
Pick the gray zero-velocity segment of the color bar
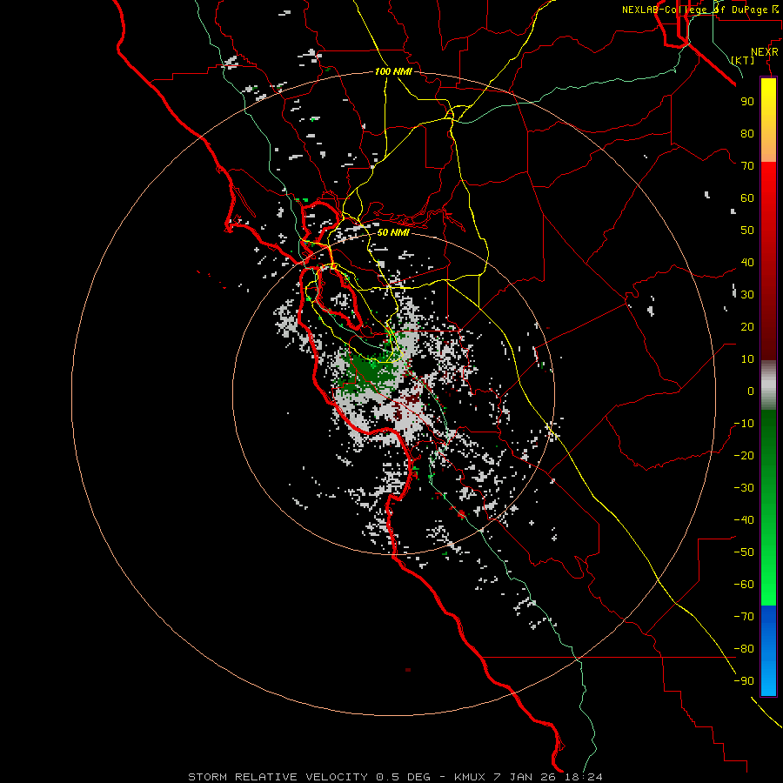768,385
